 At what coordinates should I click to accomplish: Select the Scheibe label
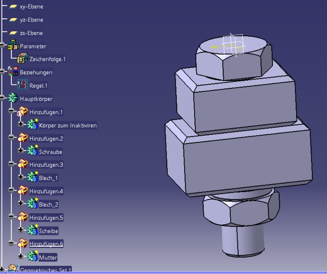49,231
